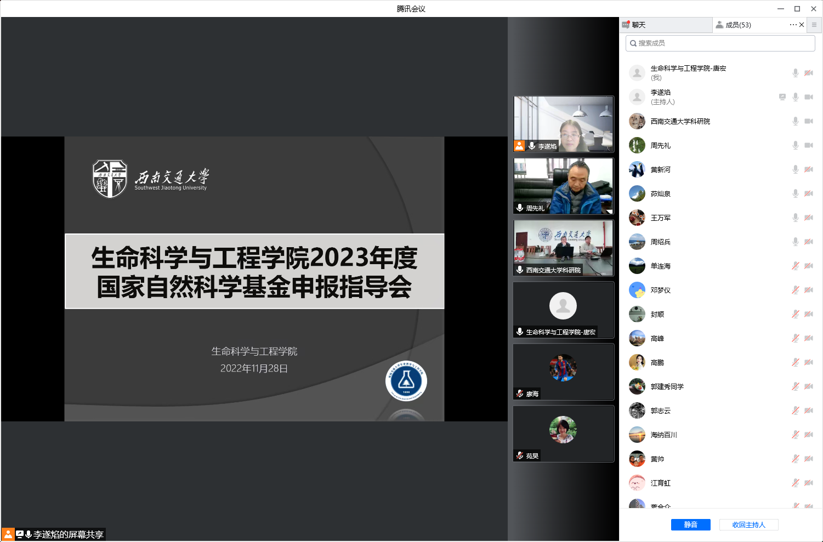The width and height of the screenshot is (823, 542).
Task: Expand the hamburger menu at panel top-right
Action: pos(814,25)
